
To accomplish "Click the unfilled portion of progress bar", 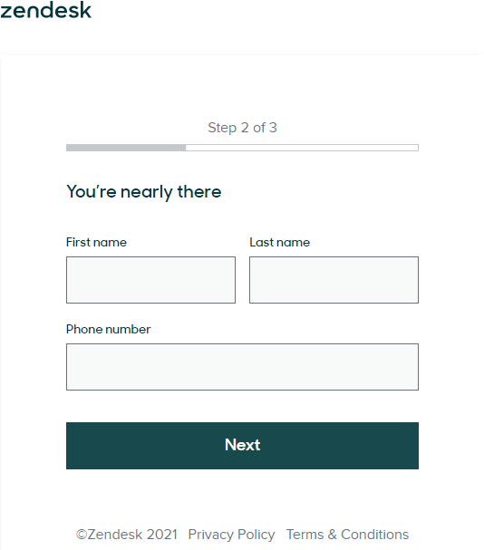I will tap(302, 148).
